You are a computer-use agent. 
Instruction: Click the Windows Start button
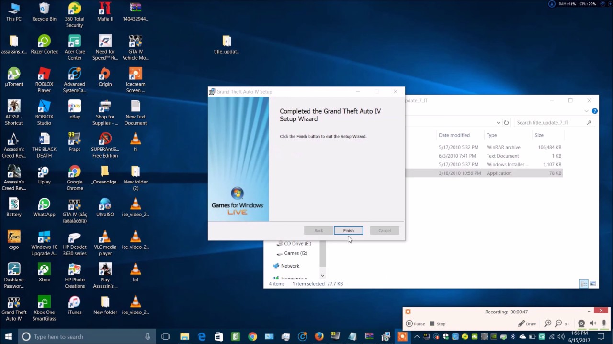[x=8, y=336]
